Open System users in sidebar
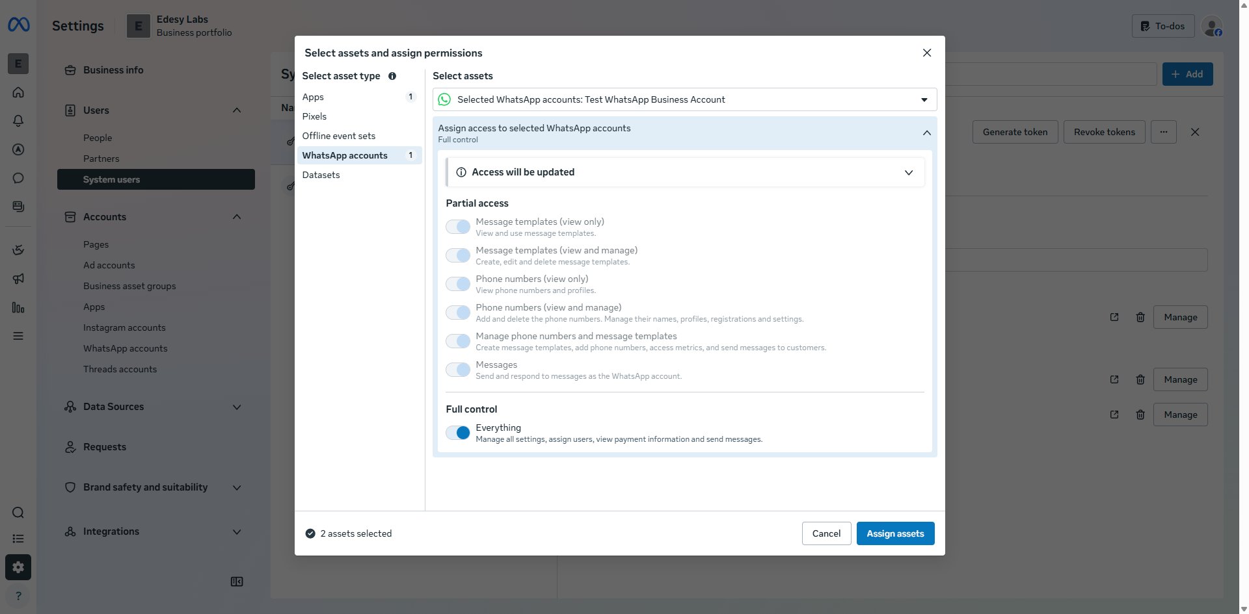 tap(156, 179)
